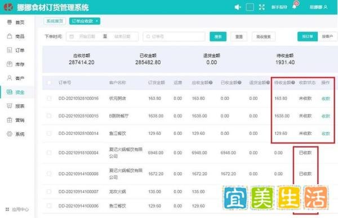Click 收款 for order DD-20210928100014
The image size is (338, 218).
(326, 134)
